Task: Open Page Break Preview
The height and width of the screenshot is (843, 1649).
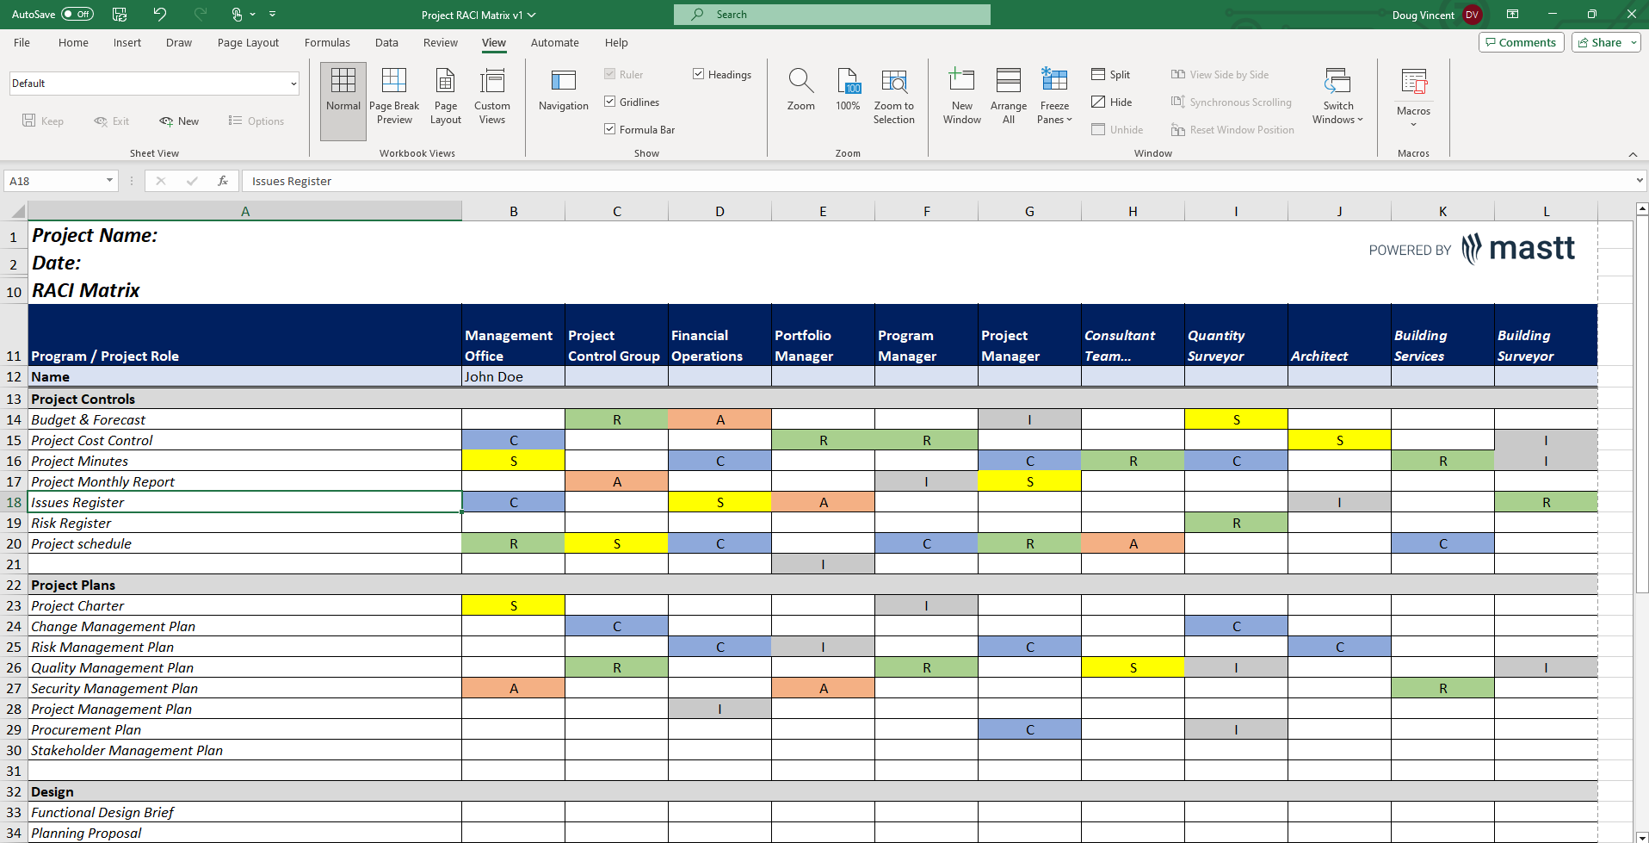Action: click(394, 95)
